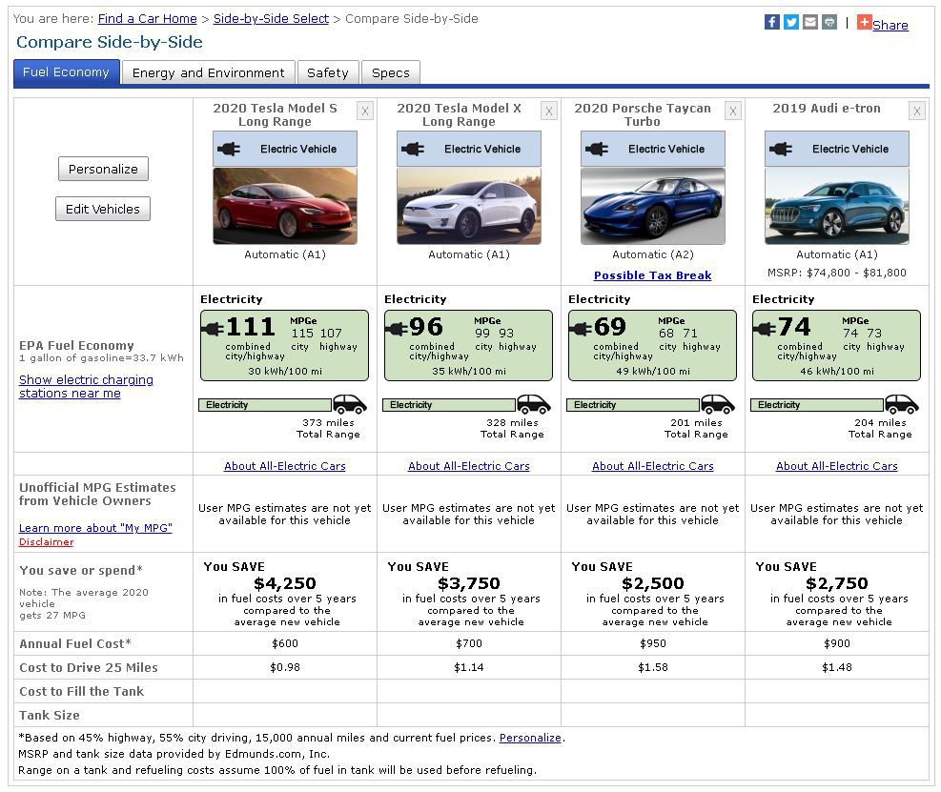Click the Porsche Taycan Electricity range bar
Image resolution: width=941 pixels, height=792 pixels.
tap(632, 405)
